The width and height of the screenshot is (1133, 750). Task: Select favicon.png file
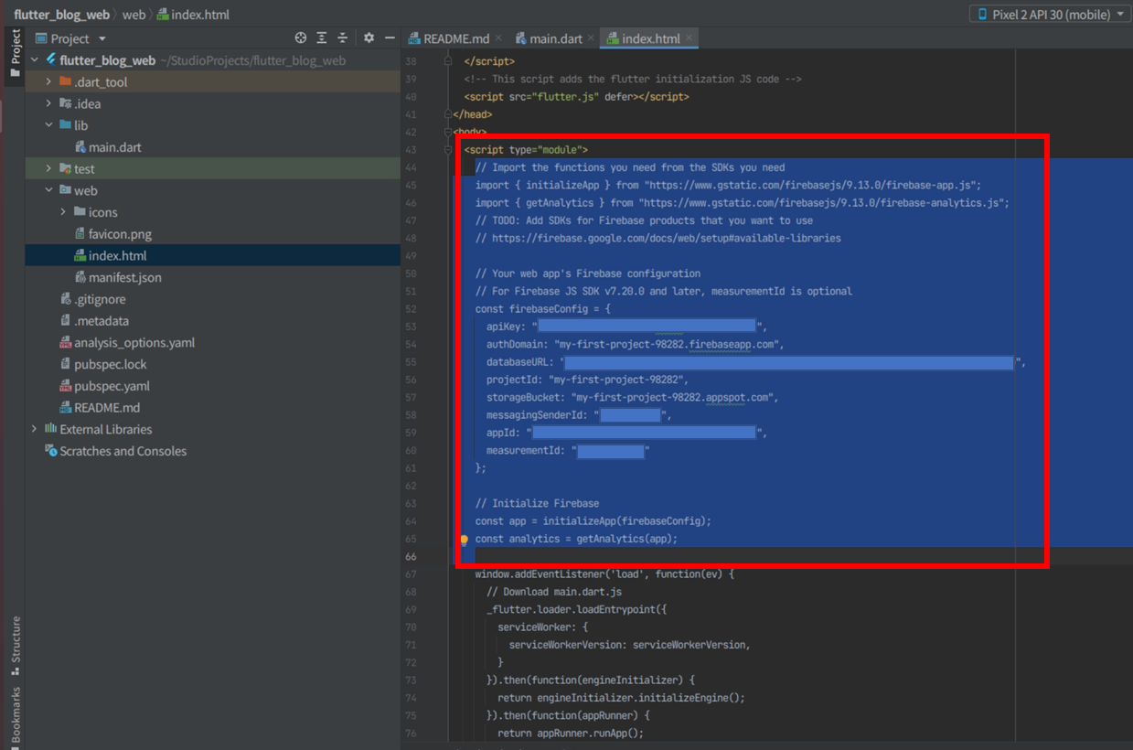pos(120,234)
